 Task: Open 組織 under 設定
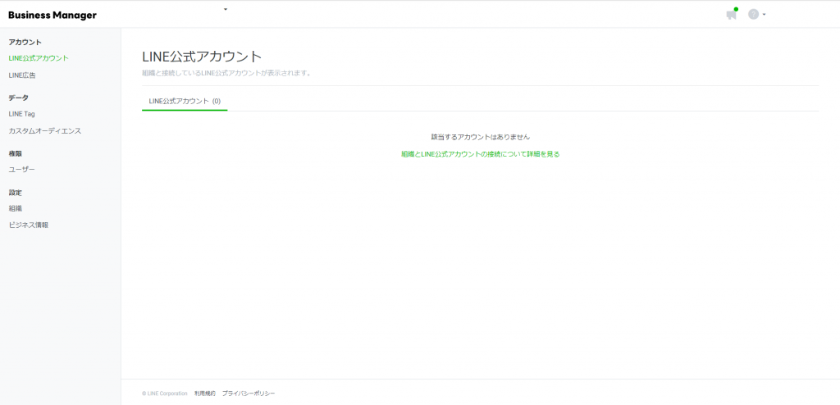(x=16, y=208)
